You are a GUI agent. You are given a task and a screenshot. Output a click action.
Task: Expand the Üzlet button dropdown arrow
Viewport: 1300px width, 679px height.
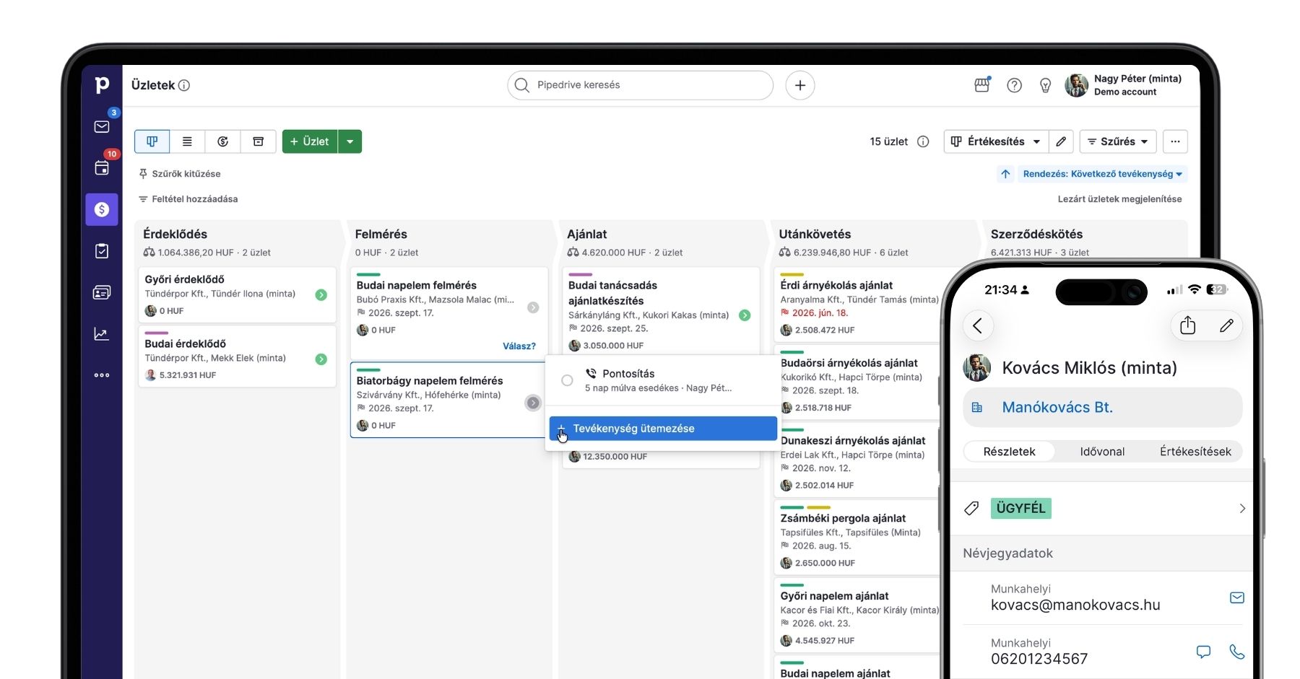pyautogui.click(x=350, y=141)
